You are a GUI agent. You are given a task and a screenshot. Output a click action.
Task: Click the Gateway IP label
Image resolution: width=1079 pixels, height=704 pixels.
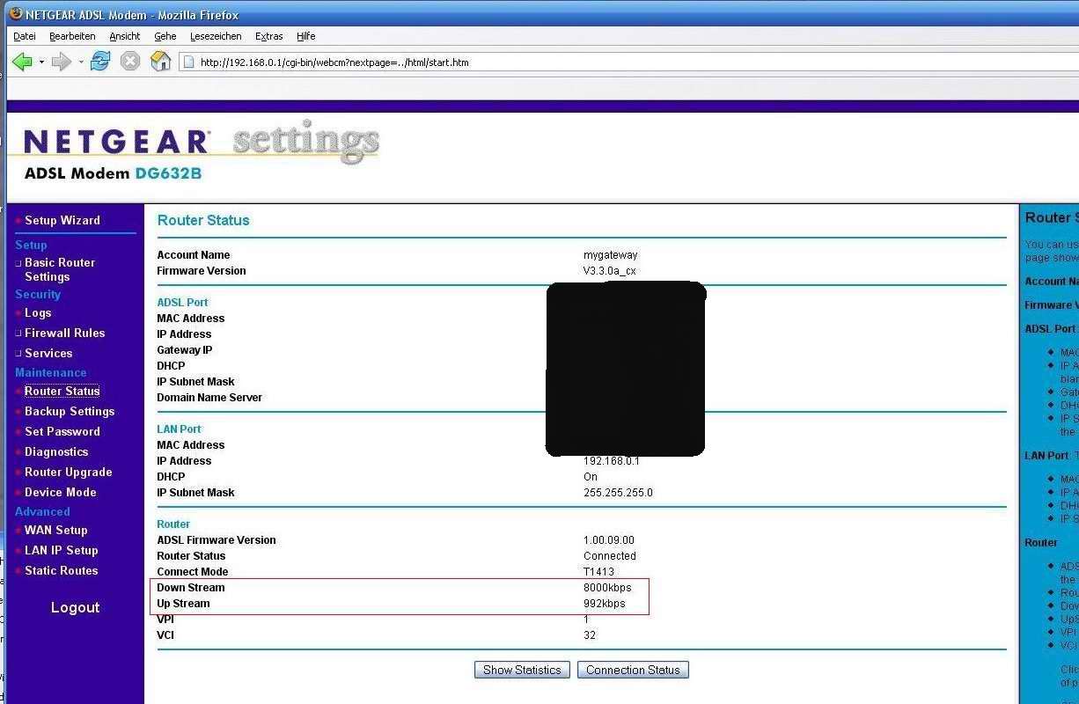click(x=184, y=350)
